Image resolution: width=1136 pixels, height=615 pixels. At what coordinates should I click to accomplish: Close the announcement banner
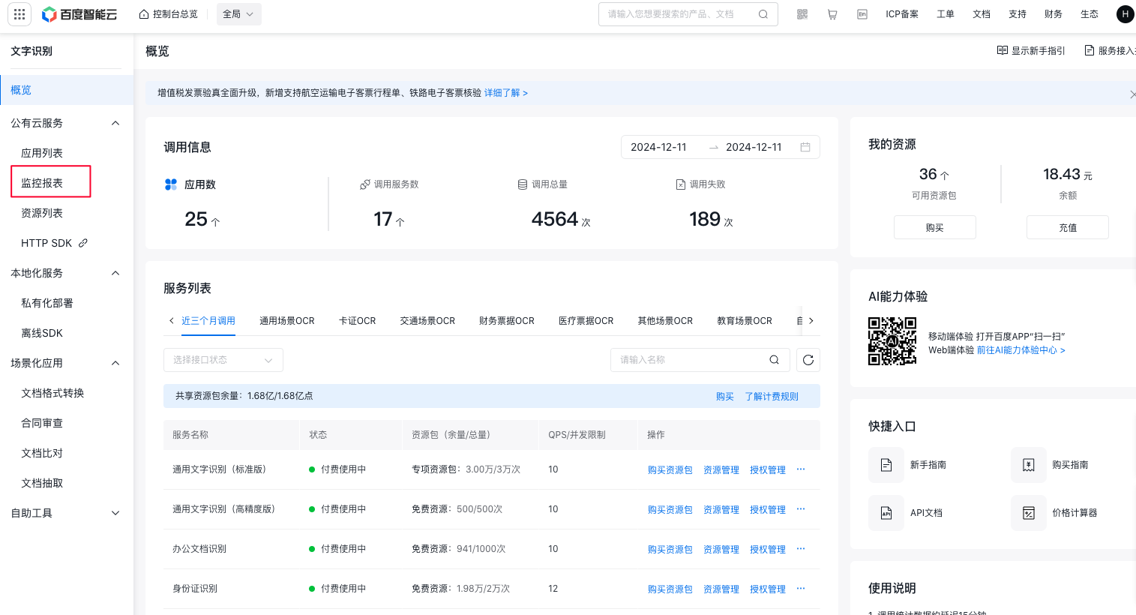pos(1132,94)
